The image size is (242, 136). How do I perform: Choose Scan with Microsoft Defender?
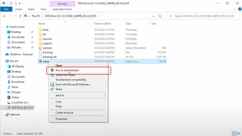(x=73, y=84)
